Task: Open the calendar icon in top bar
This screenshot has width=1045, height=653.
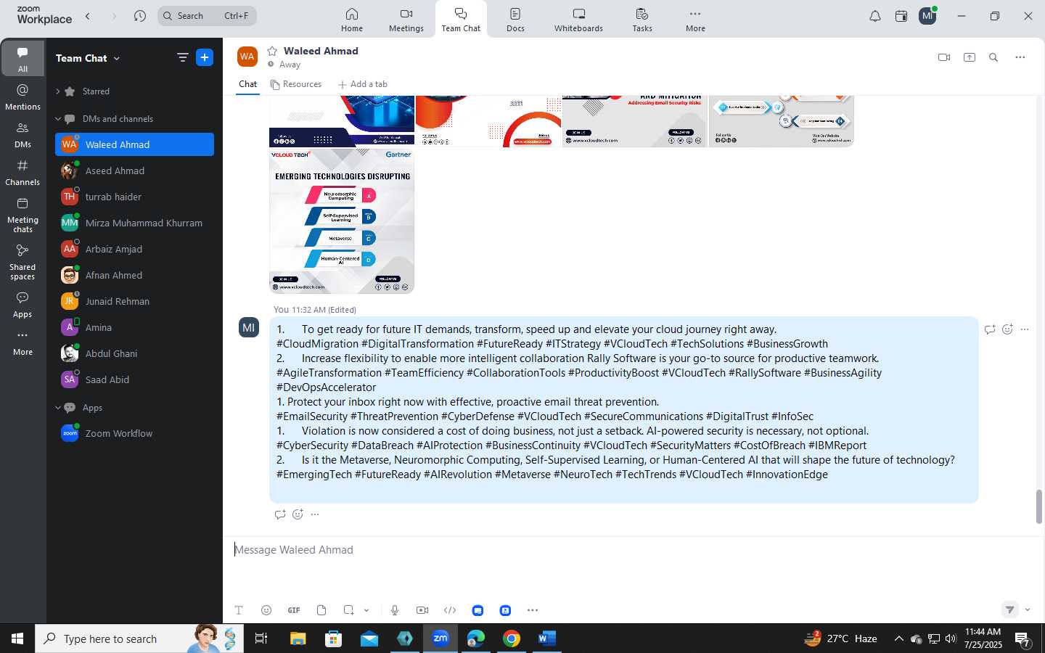Action: tap(901, 16)
